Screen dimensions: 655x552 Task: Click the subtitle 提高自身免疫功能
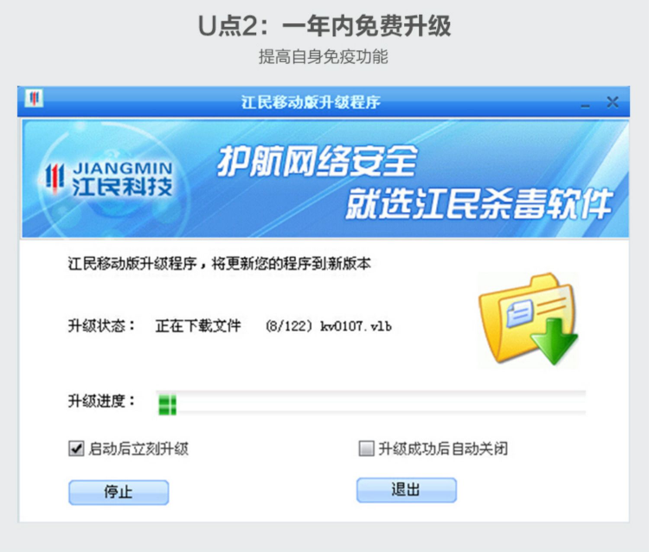point(324,56)
